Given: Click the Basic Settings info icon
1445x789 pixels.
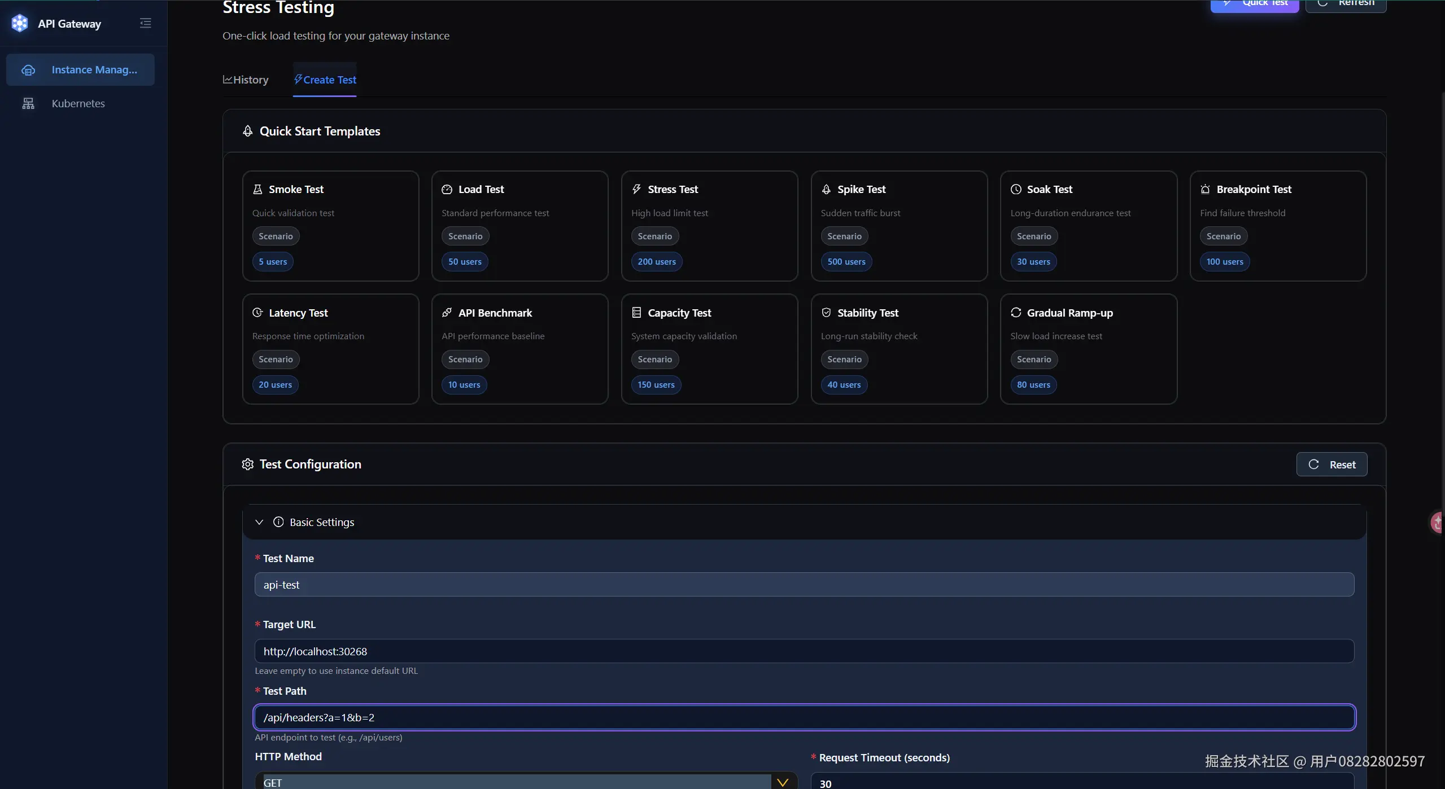Looking at the screenshot, I should pos(278,521).
